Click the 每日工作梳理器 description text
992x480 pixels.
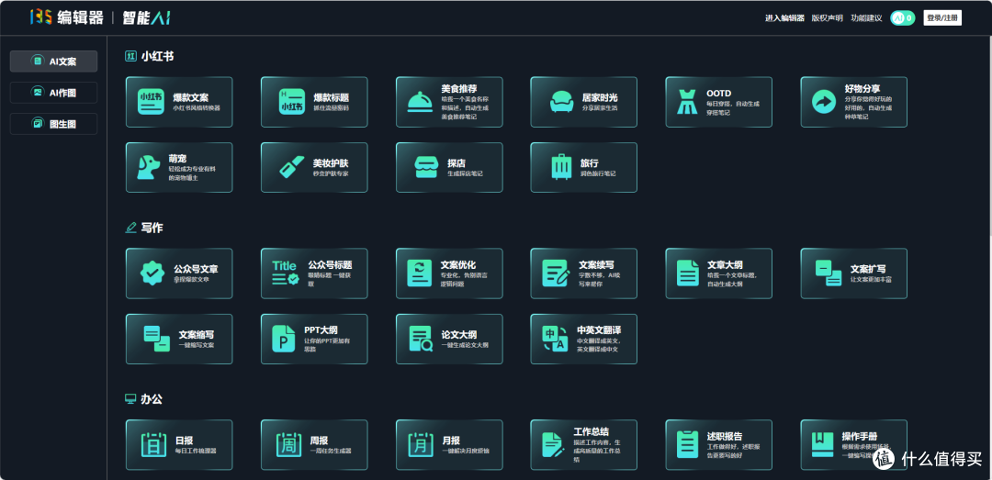click(196, 451)
